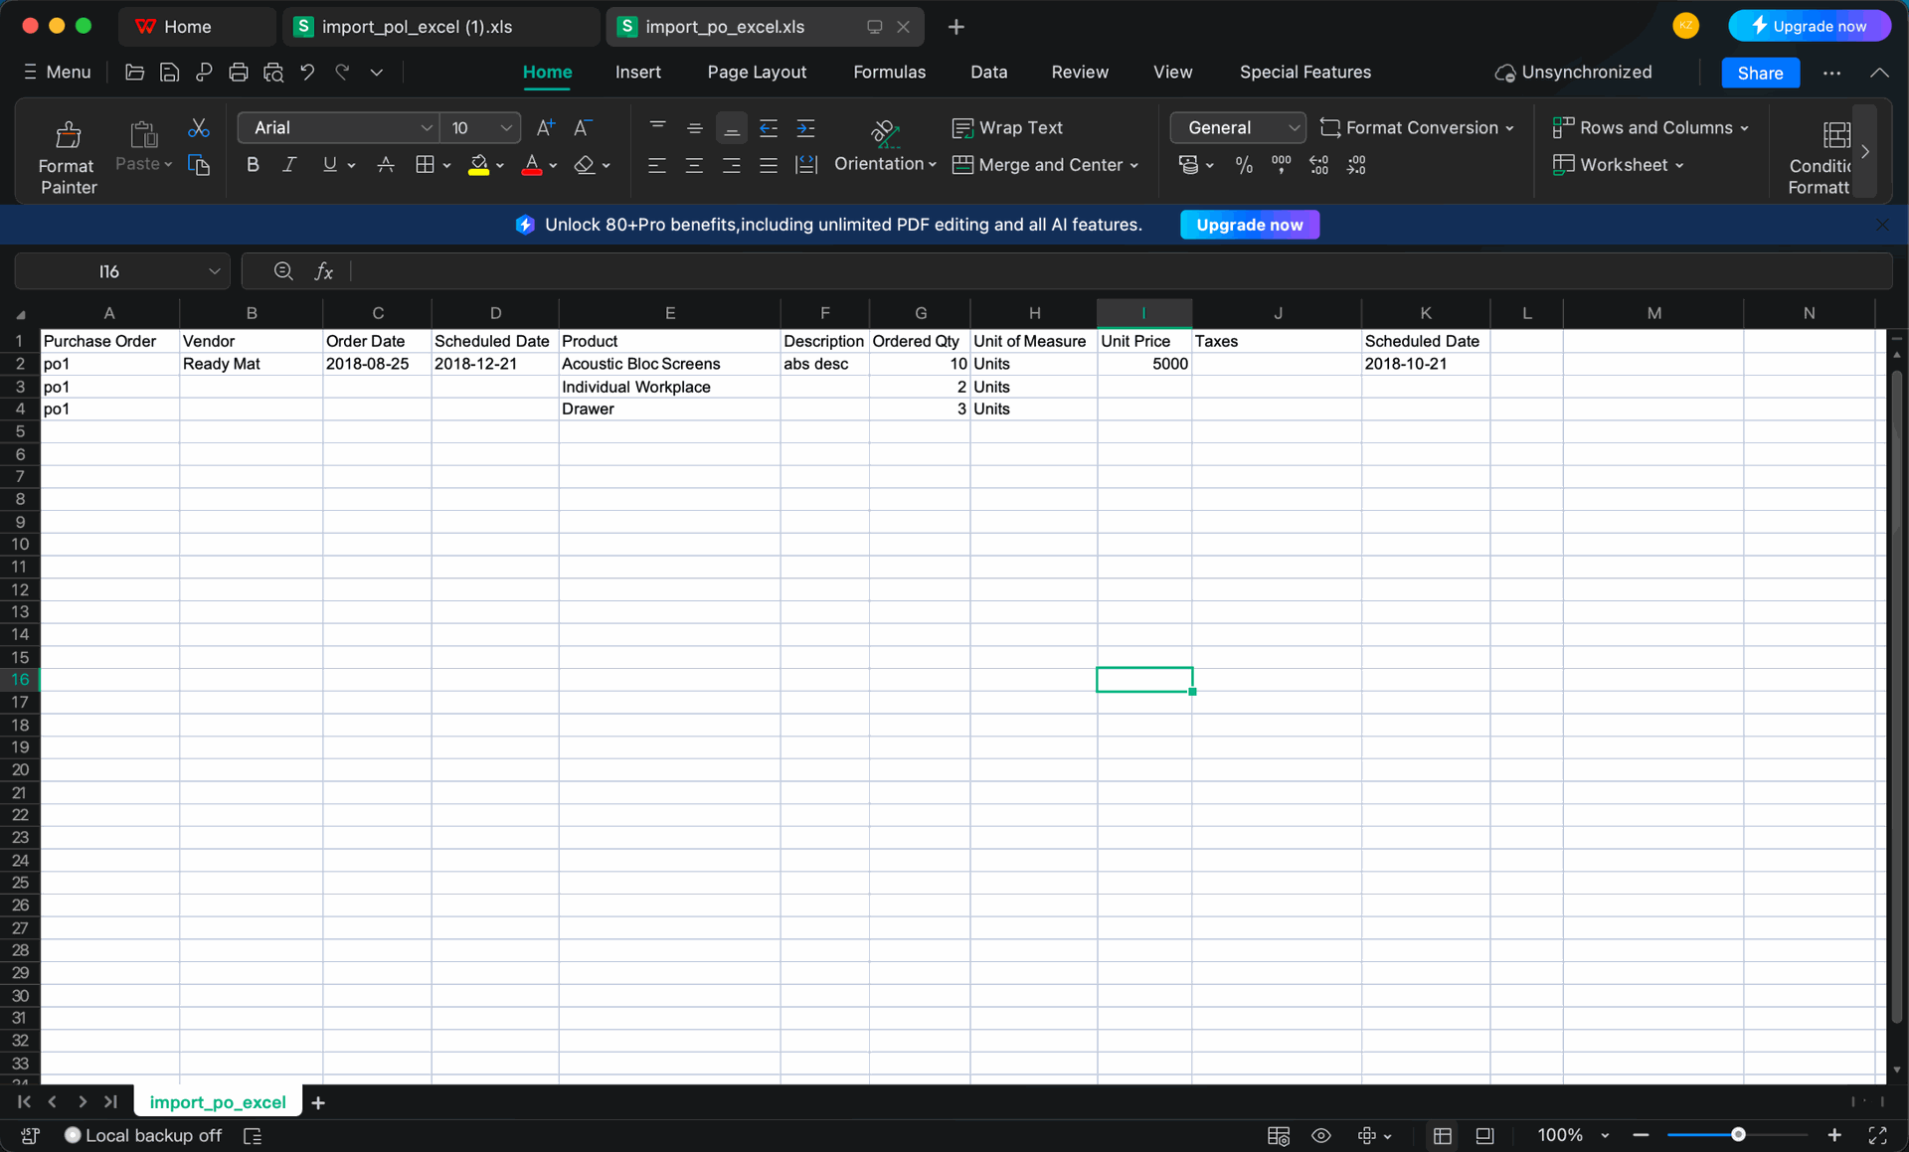Click the Cut scissors icon

(x=198, y=128)
